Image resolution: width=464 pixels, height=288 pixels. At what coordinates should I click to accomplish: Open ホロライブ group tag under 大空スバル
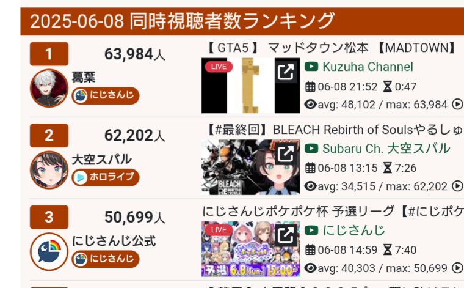[x=106, y=177]
